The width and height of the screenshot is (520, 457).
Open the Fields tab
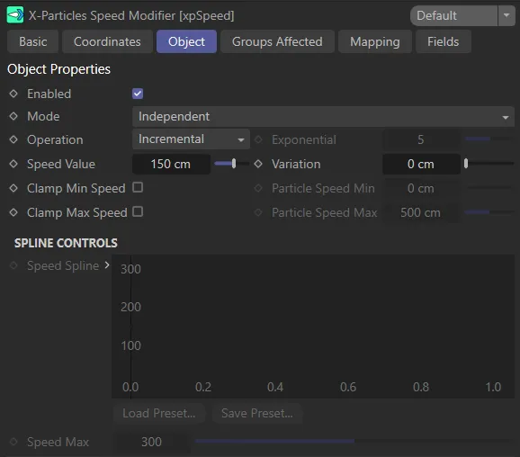click(x=443, y=41)
